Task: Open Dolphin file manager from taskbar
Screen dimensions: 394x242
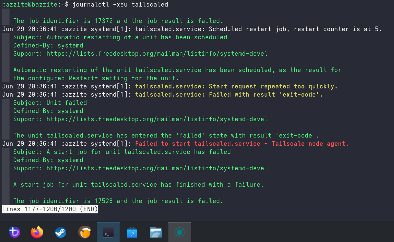Action: point(156,233)
